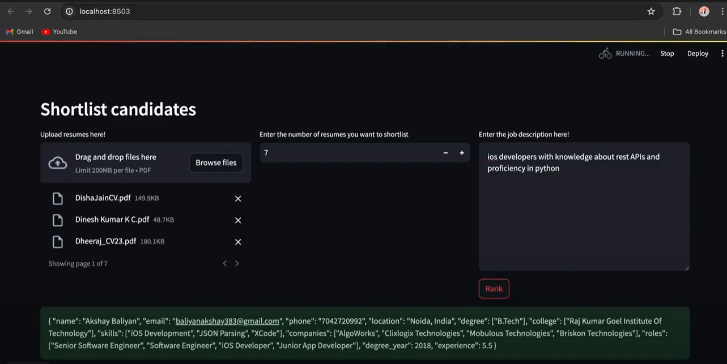Viewport: 727px width, 364px height.
Task: Increase the shortlist number with plus
Action: click(462, 153)
